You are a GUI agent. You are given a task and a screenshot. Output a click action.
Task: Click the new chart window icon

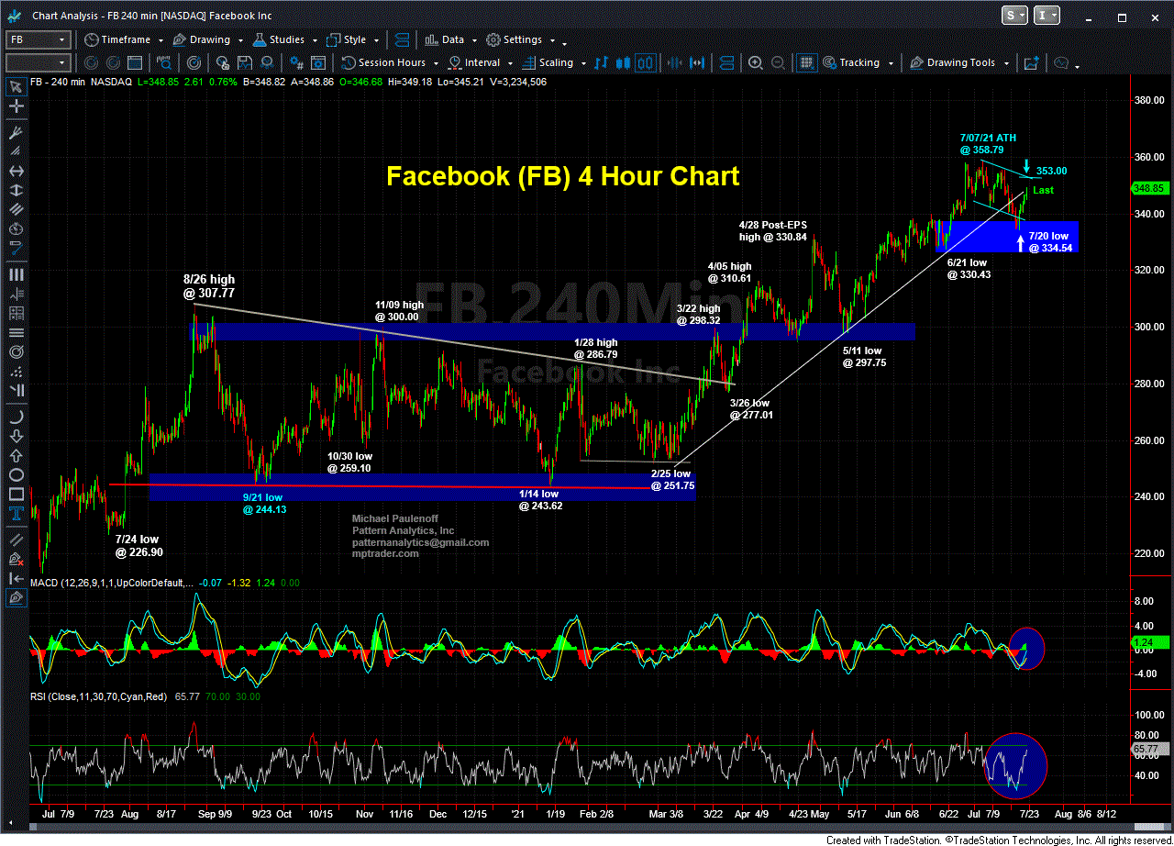click(1031, 63)
